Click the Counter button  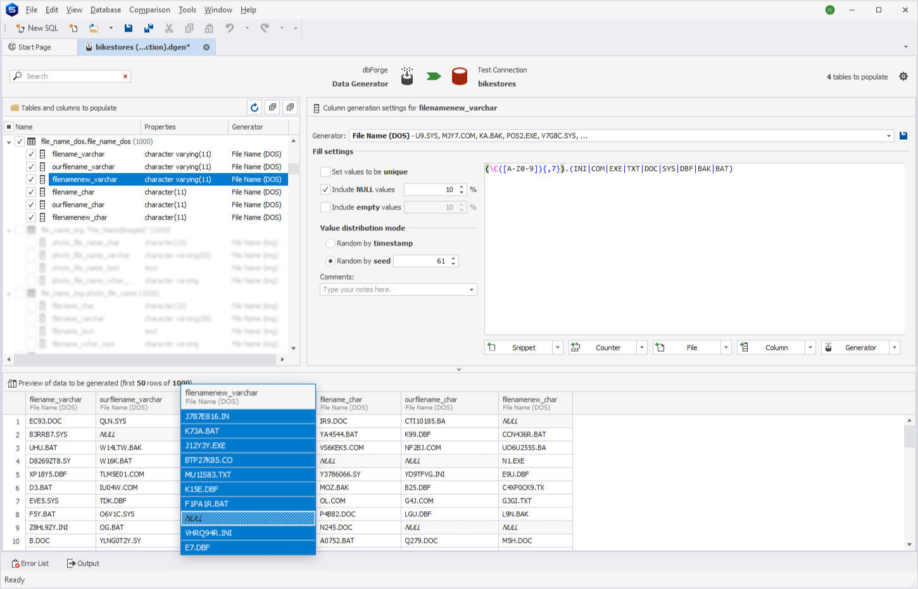(x=603, y=347)
